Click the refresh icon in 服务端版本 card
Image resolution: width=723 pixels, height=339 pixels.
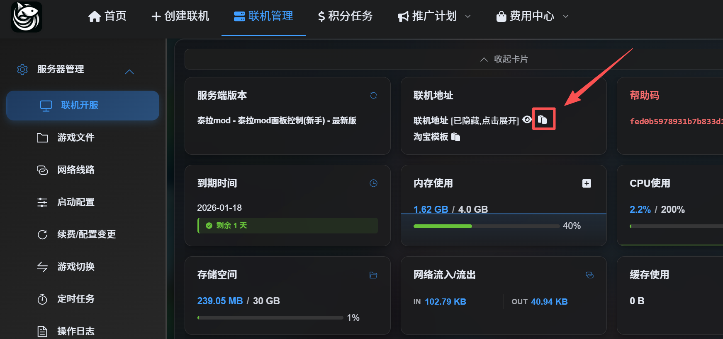373,96
